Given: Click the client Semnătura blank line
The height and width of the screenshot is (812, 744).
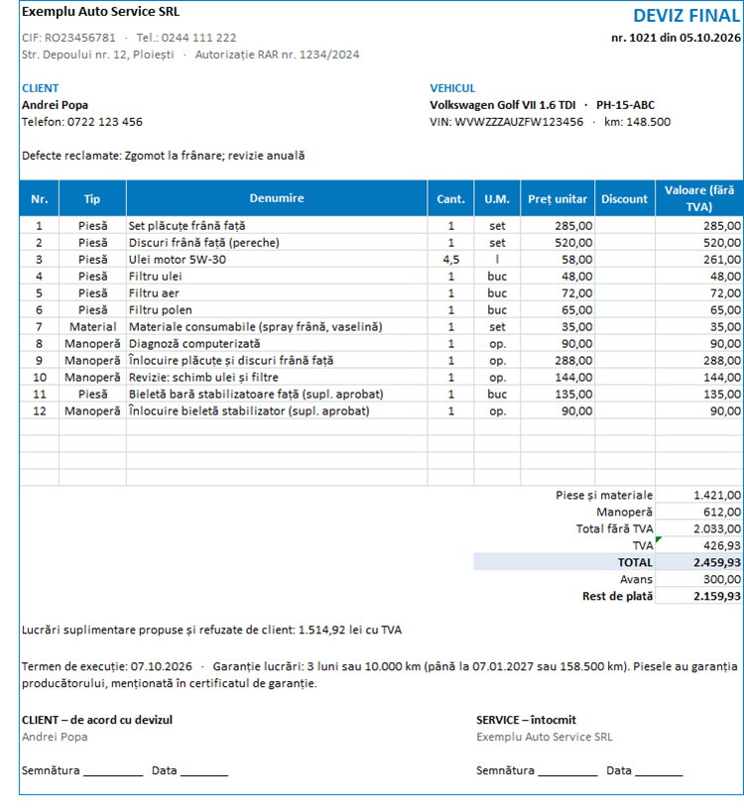Looking at the screenshot, I should (x=113, y=771).
